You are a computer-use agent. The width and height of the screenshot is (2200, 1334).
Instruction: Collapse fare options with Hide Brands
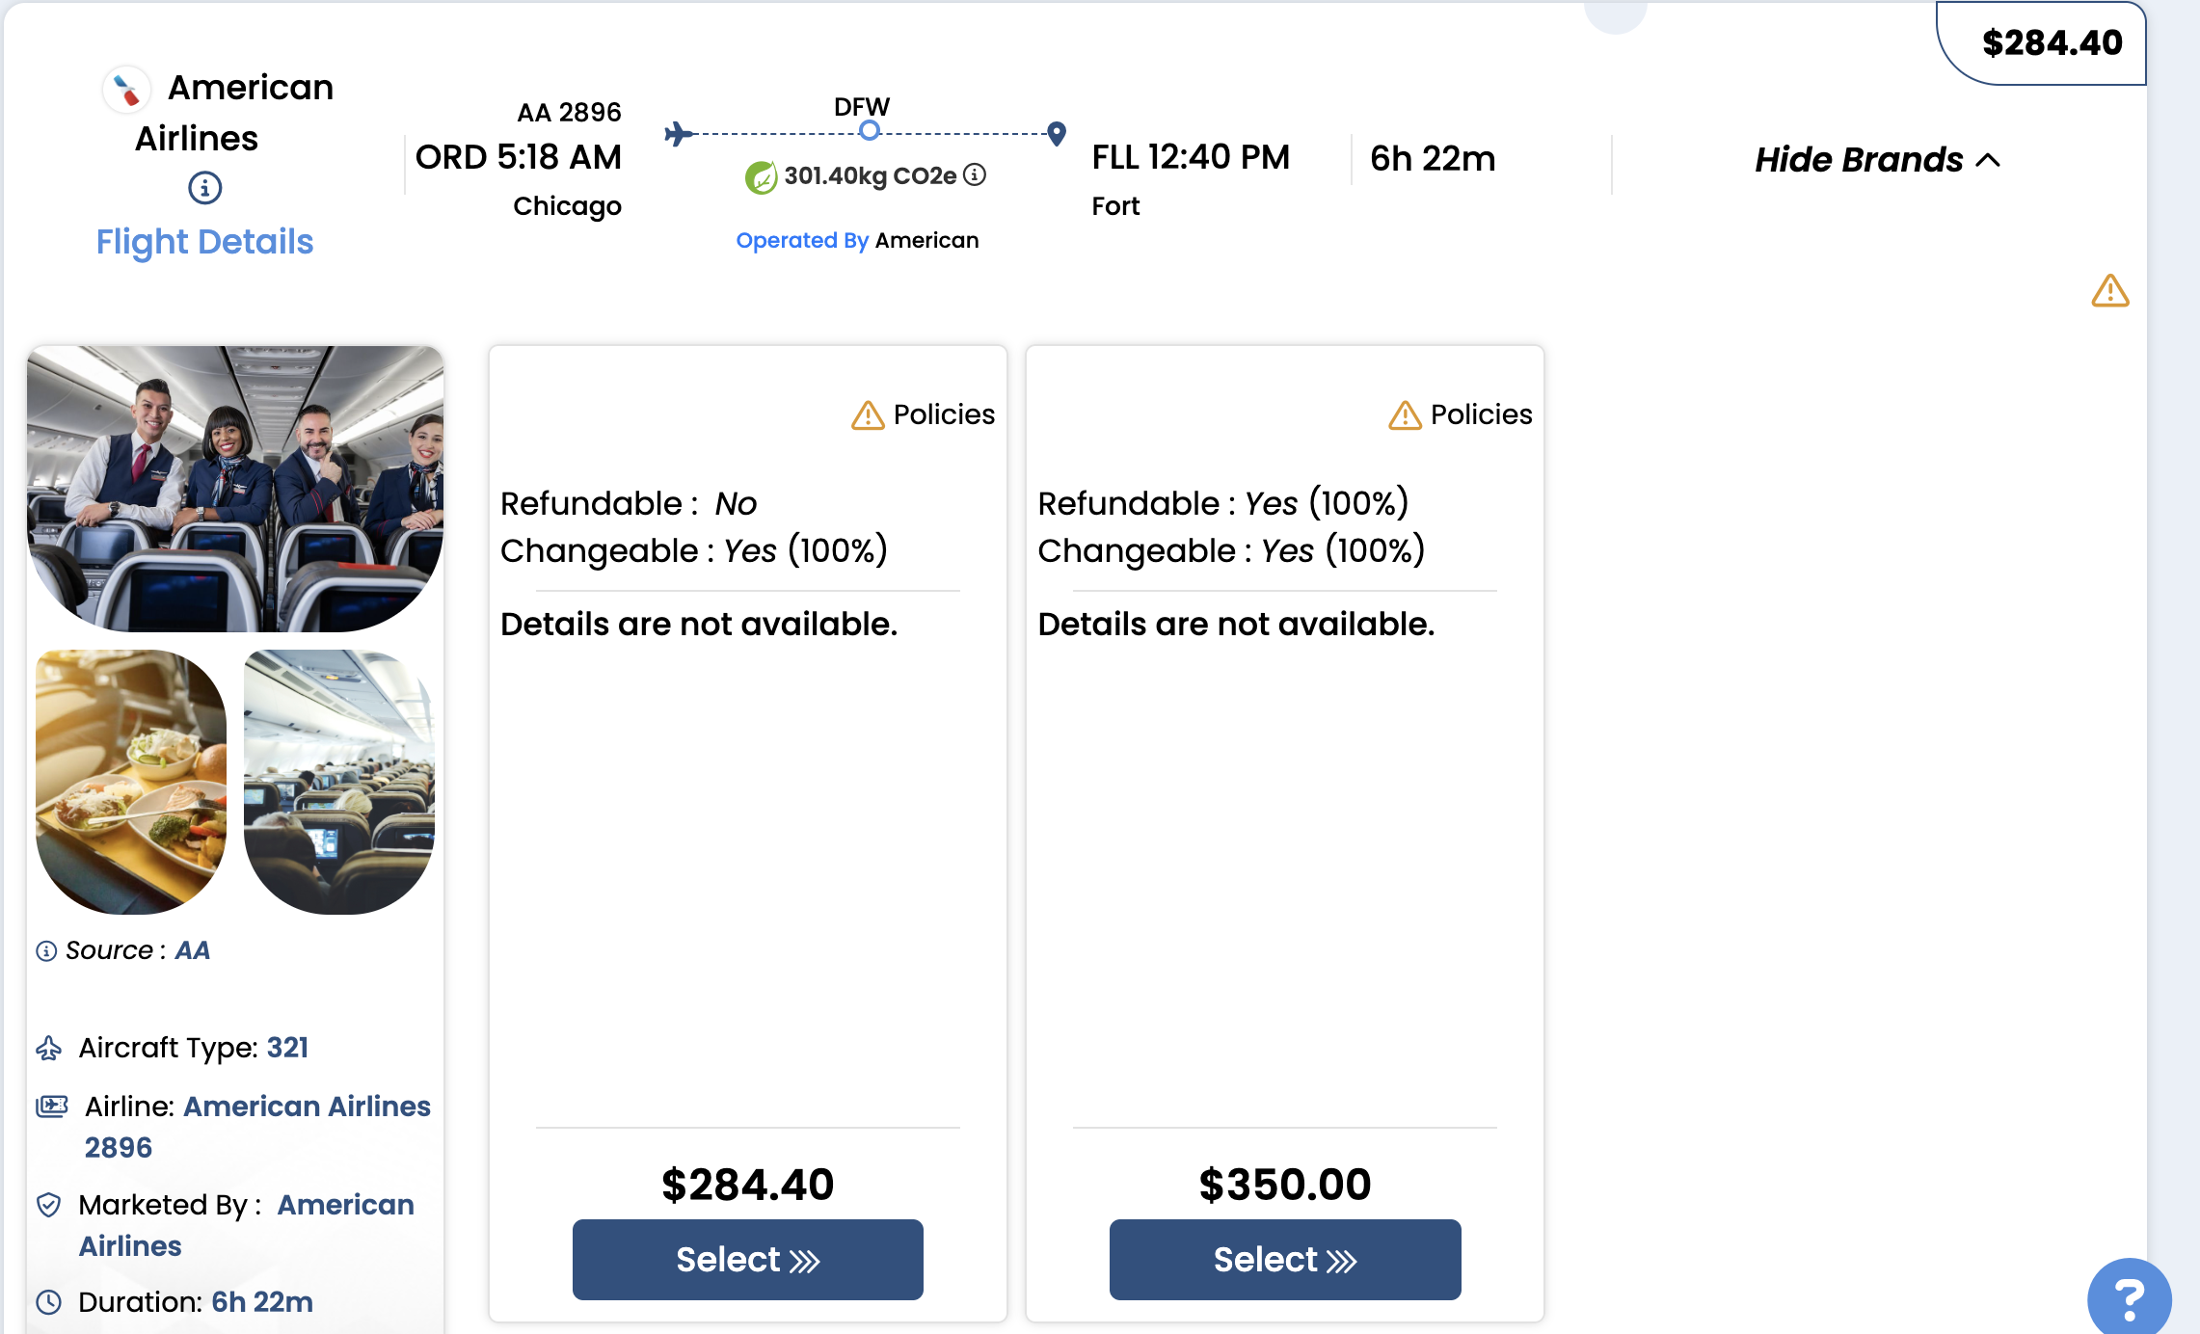[1876, 160]
